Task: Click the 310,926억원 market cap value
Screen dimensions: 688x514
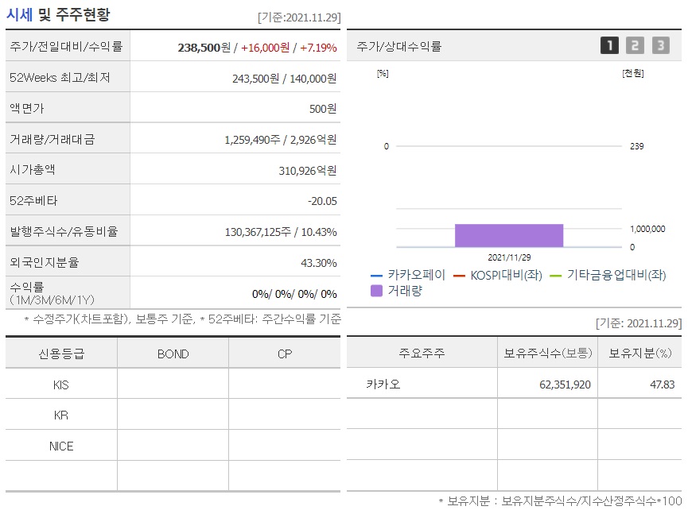Action: click(308, 171)
